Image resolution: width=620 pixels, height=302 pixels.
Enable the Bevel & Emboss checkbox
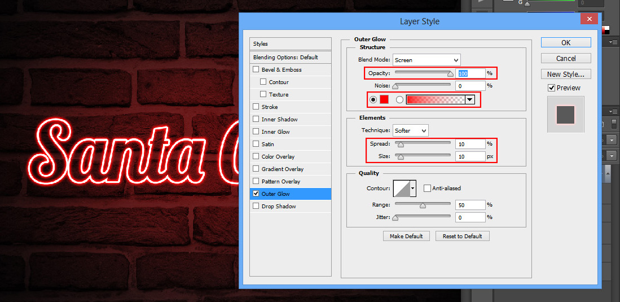click(256, 70)
